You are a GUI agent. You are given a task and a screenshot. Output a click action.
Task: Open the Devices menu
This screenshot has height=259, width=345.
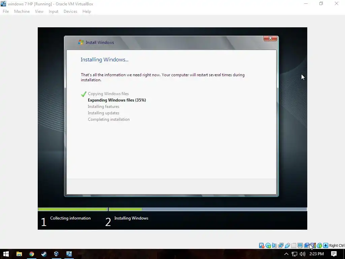point(70,11)
